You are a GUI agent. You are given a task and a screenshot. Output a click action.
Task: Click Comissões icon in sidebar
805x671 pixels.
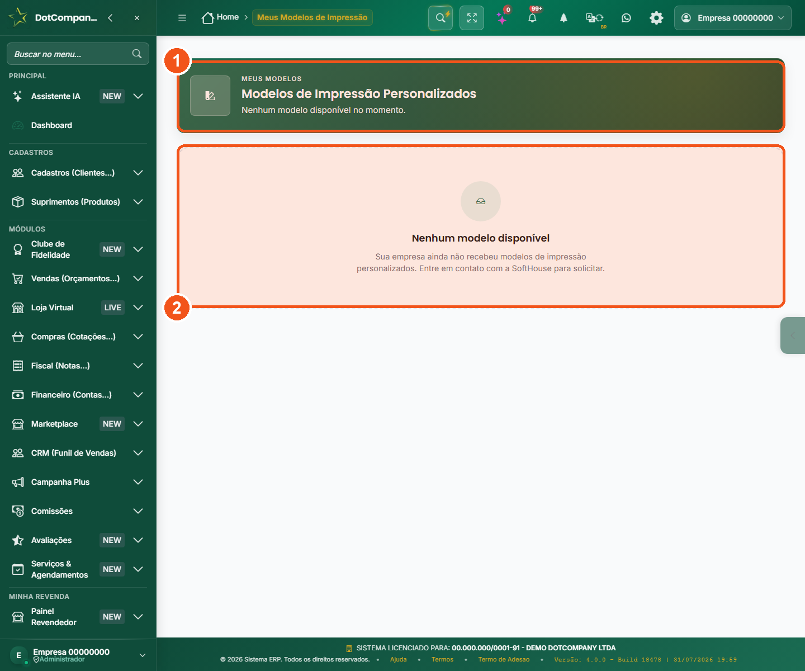click(18, 511)
